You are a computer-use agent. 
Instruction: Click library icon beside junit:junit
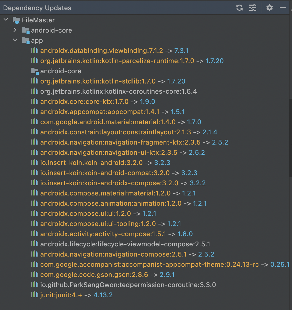point(35,295)
